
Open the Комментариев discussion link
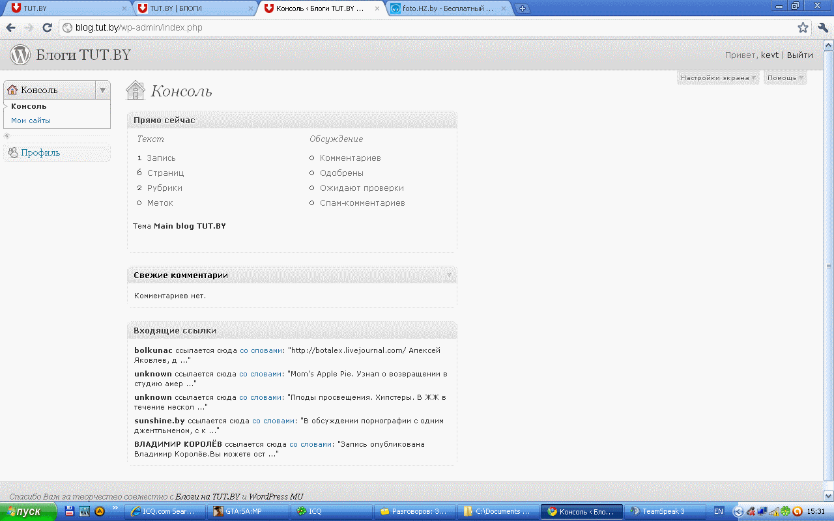(x=351, y=158)
